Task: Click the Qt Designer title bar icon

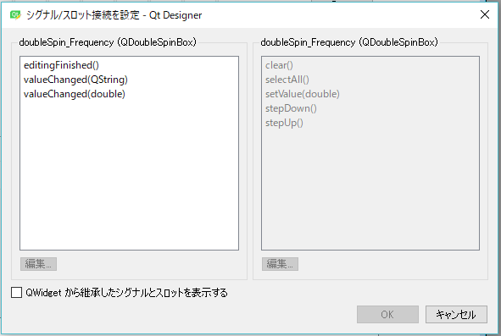Action: pos(15,14)
